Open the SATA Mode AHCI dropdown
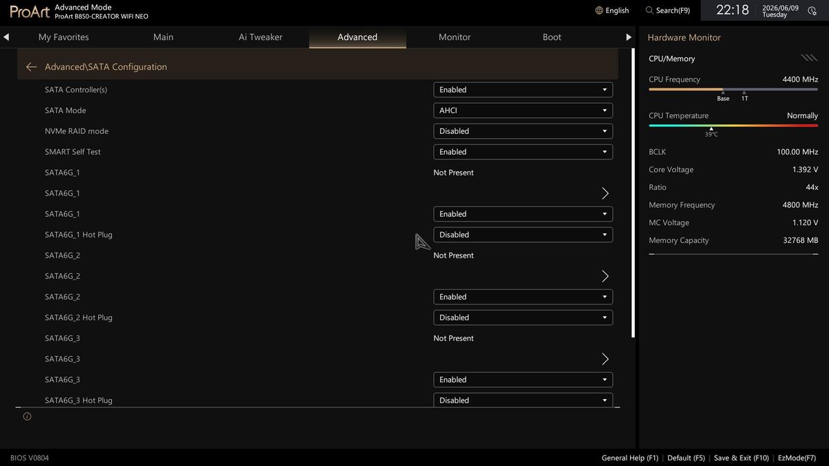The image size is (829, 466). pos(523,110)
